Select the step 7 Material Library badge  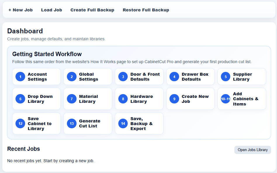pos(72,99)
